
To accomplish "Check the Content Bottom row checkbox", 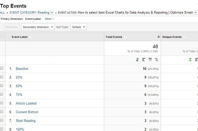I will click(1, 111).
